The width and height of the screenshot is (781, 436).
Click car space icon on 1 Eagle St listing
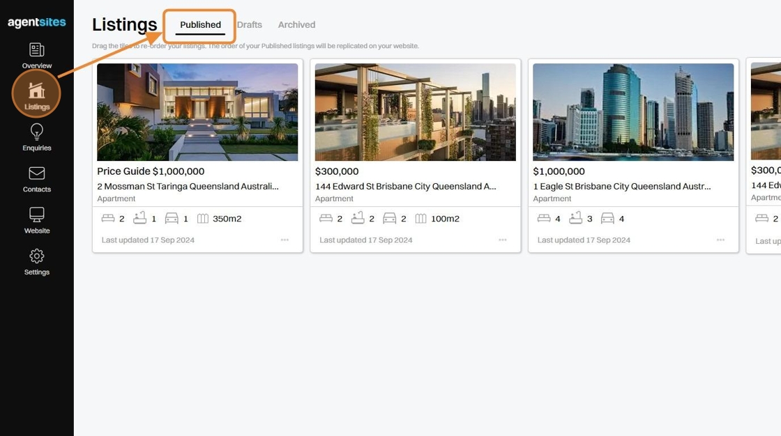pos(607,218)
